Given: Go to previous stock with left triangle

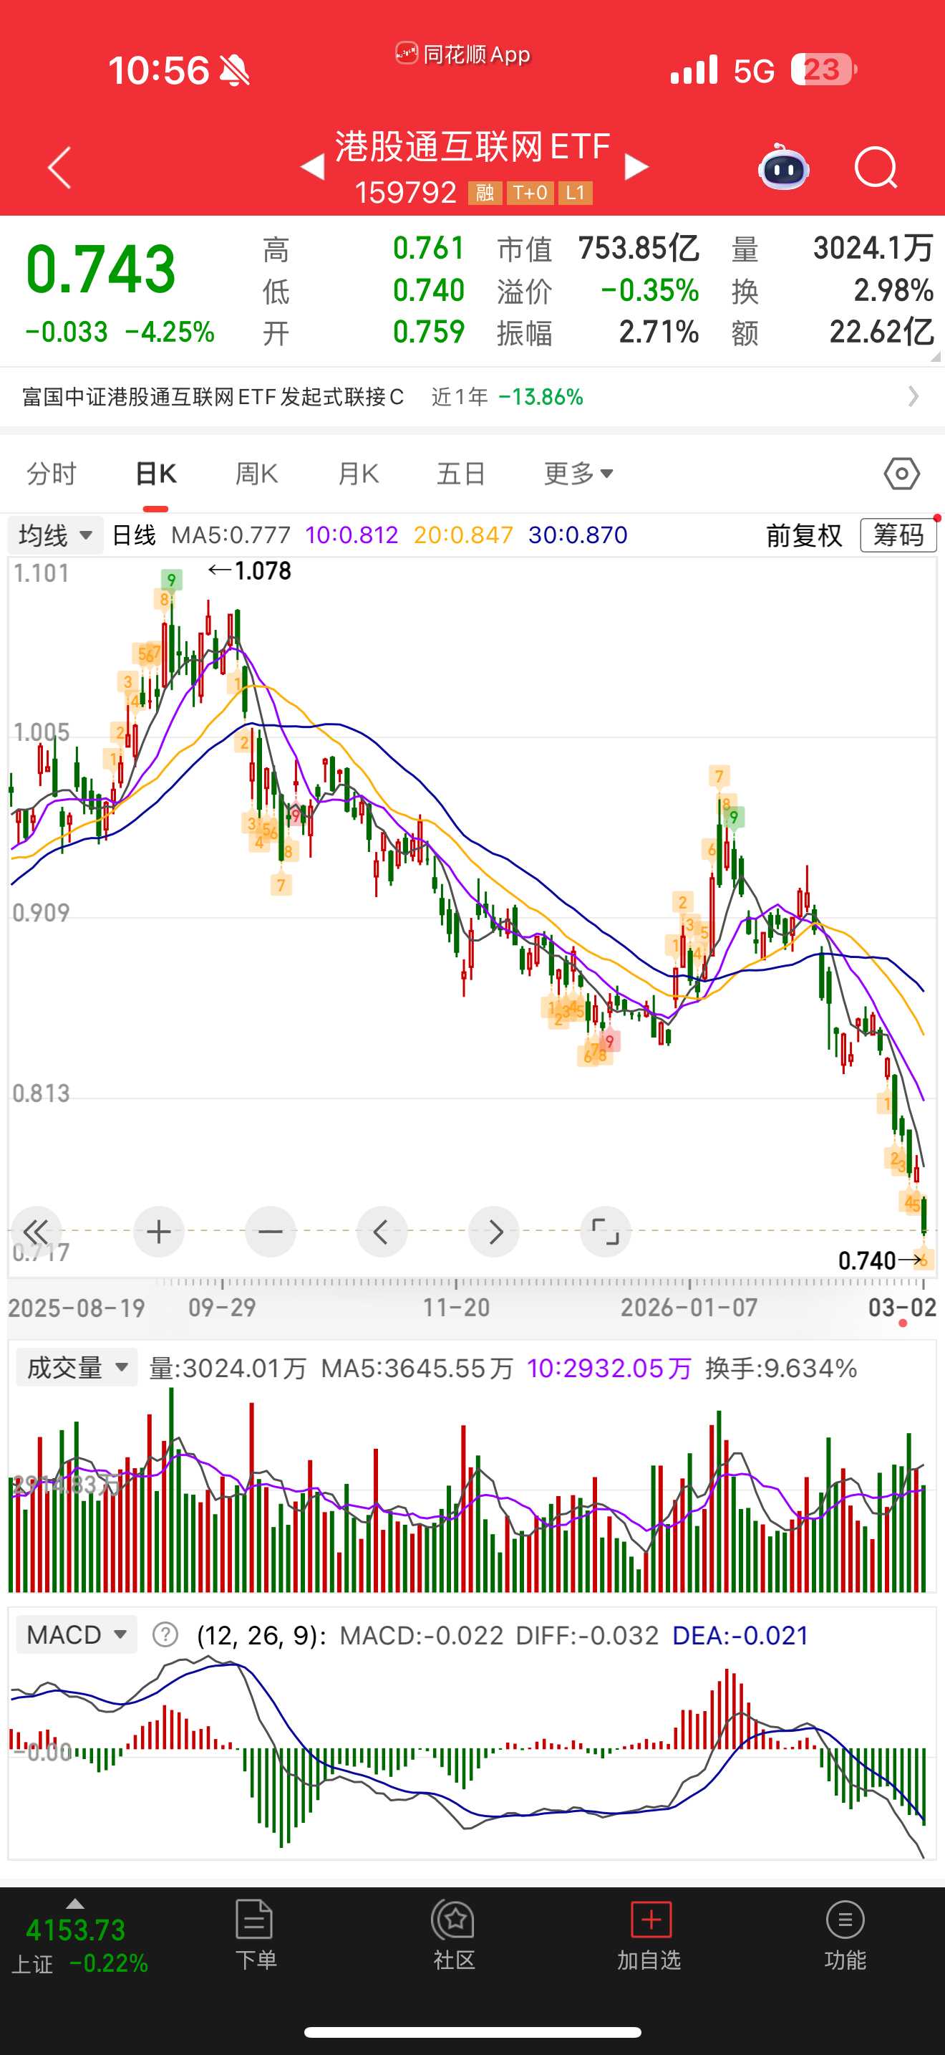Looking at the screenshot, I should pos(311,167).
